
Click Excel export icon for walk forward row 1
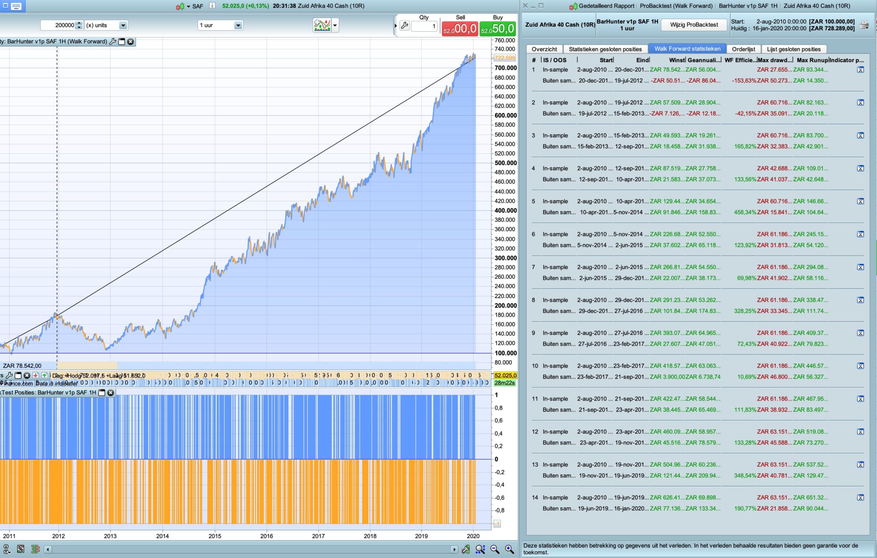[x=860, y=70]
